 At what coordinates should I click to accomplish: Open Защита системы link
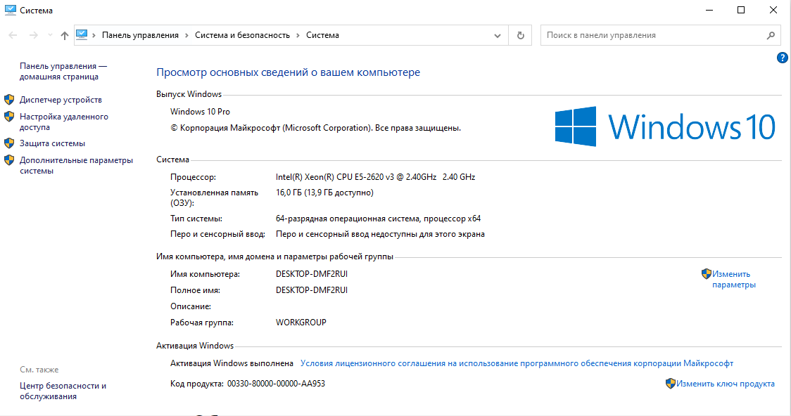point(52,143)
